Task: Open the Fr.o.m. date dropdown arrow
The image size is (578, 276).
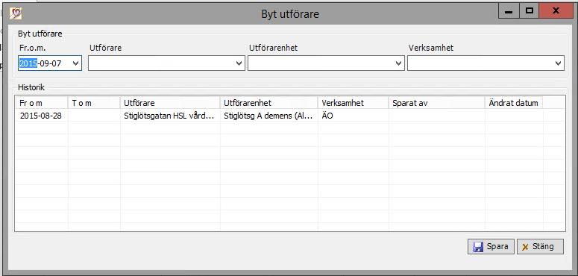Action: pyautogui.click(x=76, y=63)
